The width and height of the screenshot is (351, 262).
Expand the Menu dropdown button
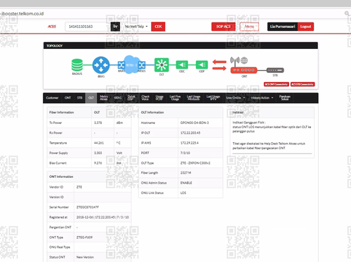click(249, 27)
